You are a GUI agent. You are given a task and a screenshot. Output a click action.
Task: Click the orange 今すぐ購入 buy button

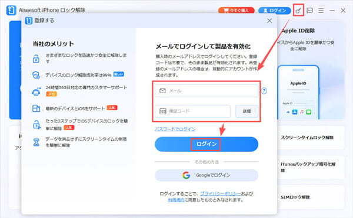tap(236, 11)
